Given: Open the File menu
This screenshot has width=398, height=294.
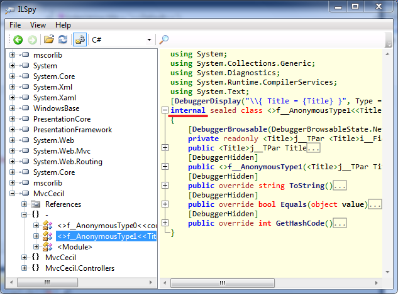Looking at the screenshot, I should 15,25.
